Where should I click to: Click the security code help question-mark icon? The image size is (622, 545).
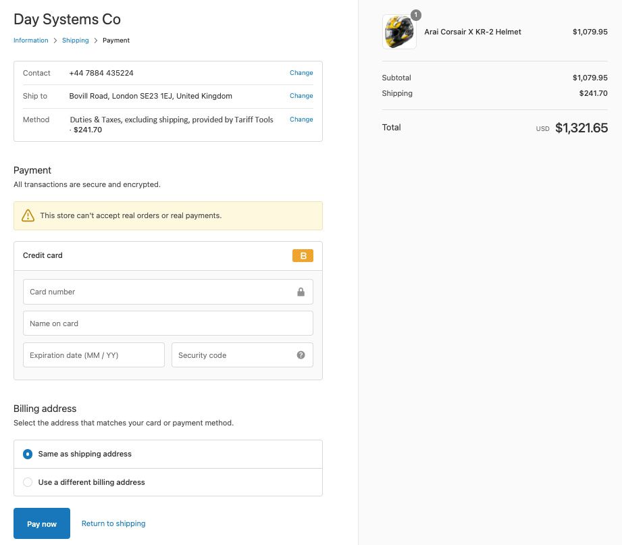point(301,355)
